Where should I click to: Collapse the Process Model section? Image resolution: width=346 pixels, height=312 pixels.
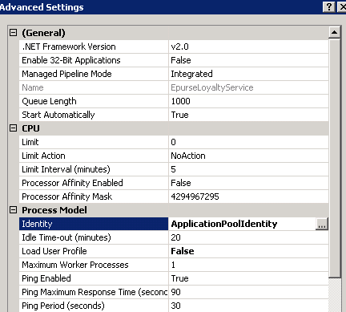[x=13, y=210]
